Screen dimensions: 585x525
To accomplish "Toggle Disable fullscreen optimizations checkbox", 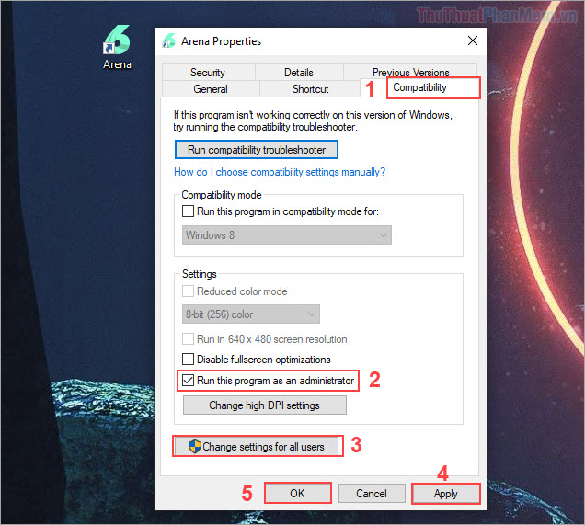I will click(189, 360).
